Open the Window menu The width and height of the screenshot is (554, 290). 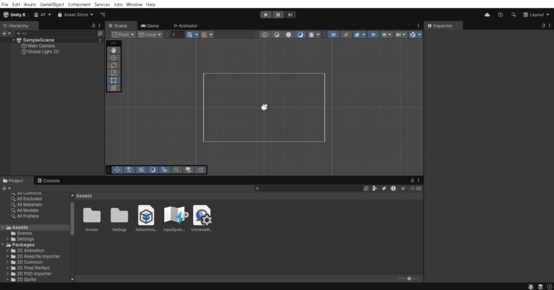[x=134, y=4]
